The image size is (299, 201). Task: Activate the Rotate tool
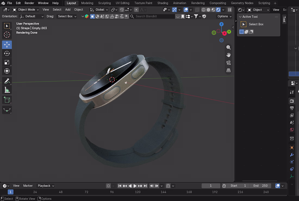pos(7,54)
